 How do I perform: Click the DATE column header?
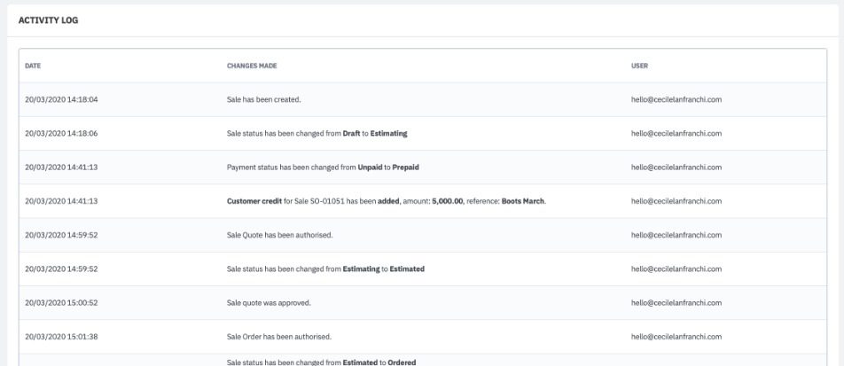(32, 65)
